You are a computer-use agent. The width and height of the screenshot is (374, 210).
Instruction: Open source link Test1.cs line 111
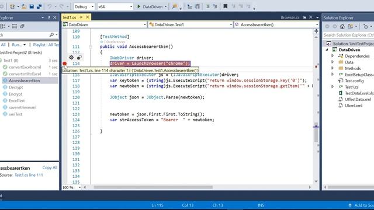tap(29, 175)
